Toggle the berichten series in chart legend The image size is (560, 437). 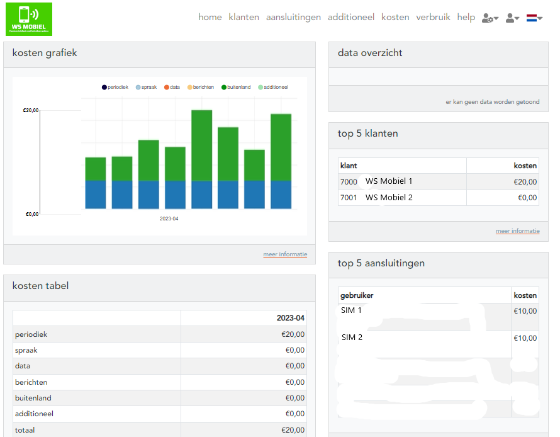[201, 87]
